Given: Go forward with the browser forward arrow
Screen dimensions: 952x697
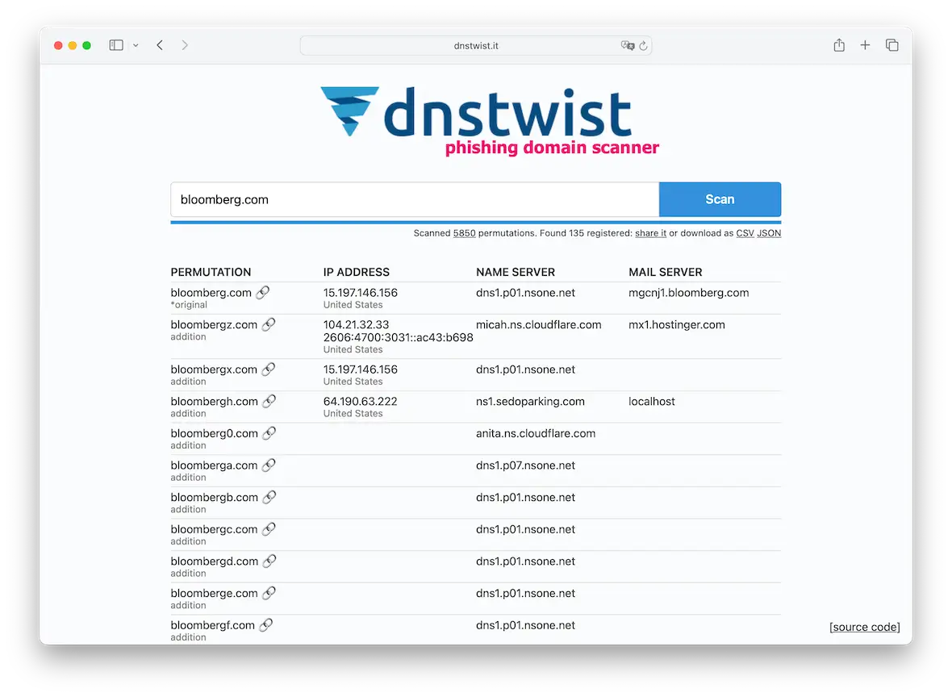Looking at the screenshot, I should pos(185,45).
